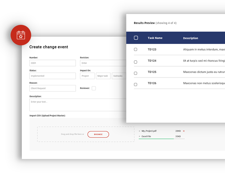The image size is (225, 173).
Task: Click the Excel File upload progress bar
Action: click(x=156, y=139)
